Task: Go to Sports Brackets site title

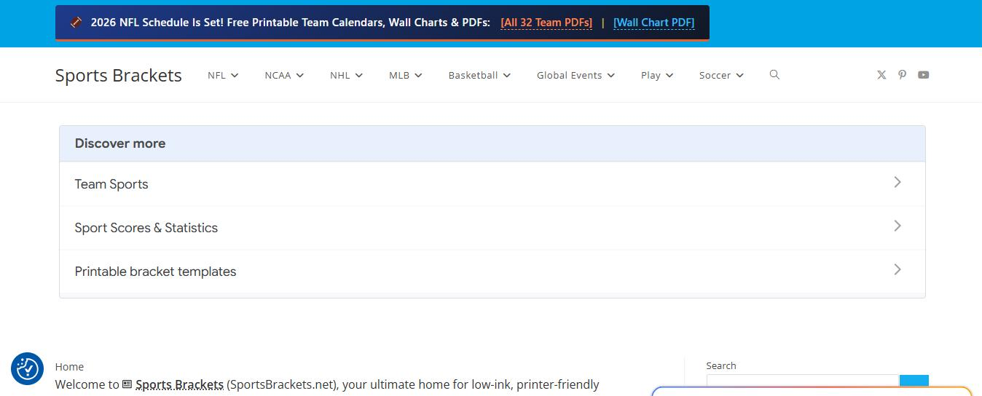Action: pyautogui.click(x=119, y=75)
